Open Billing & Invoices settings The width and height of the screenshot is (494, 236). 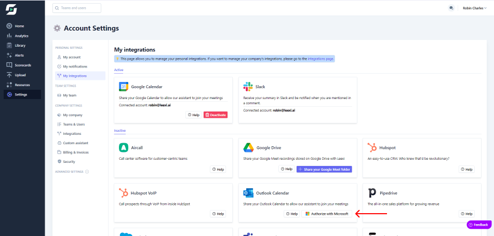coord(75,152)
